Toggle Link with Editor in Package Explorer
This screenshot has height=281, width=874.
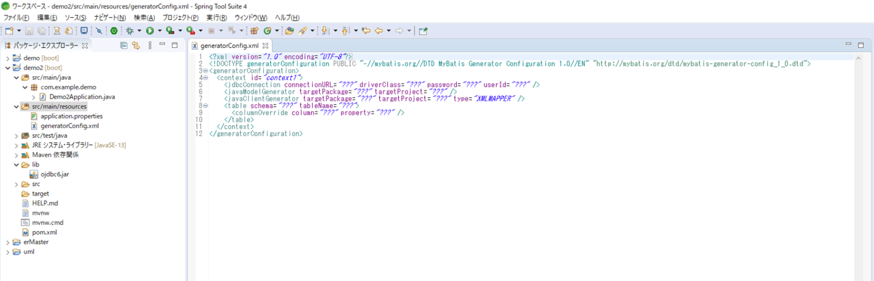pos(136,46)
